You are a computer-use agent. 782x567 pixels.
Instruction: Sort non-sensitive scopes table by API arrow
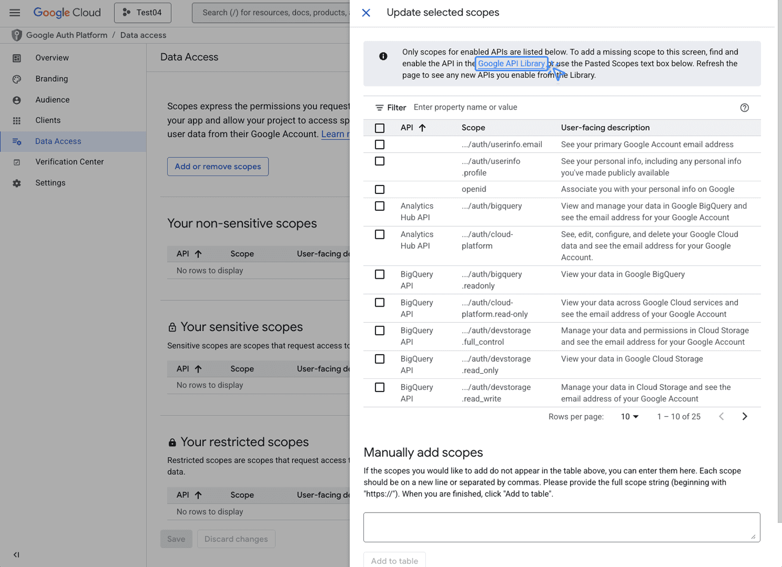198,254
